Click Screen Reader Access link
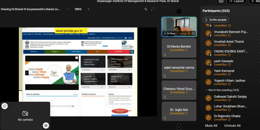The height and width of the screenshot is (130, 260). coord(108,38)
